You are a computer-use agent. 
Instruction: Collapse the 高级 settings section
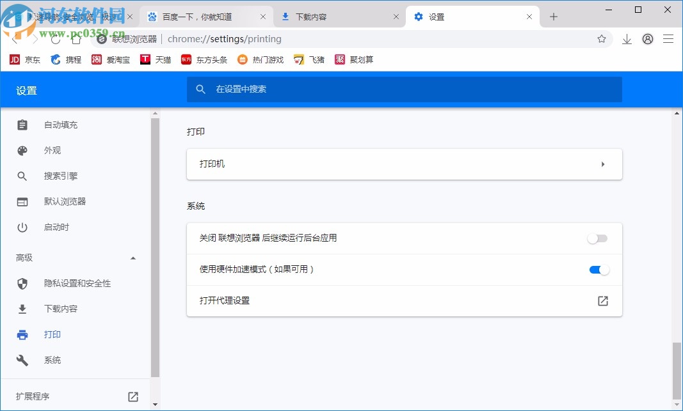click(x=133, y=258)
